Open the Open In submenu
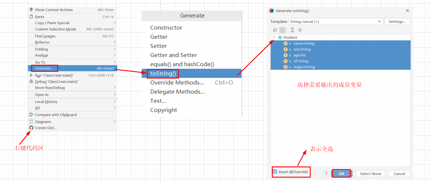Viewport: 431px width, 182px height. pos(72,95)
